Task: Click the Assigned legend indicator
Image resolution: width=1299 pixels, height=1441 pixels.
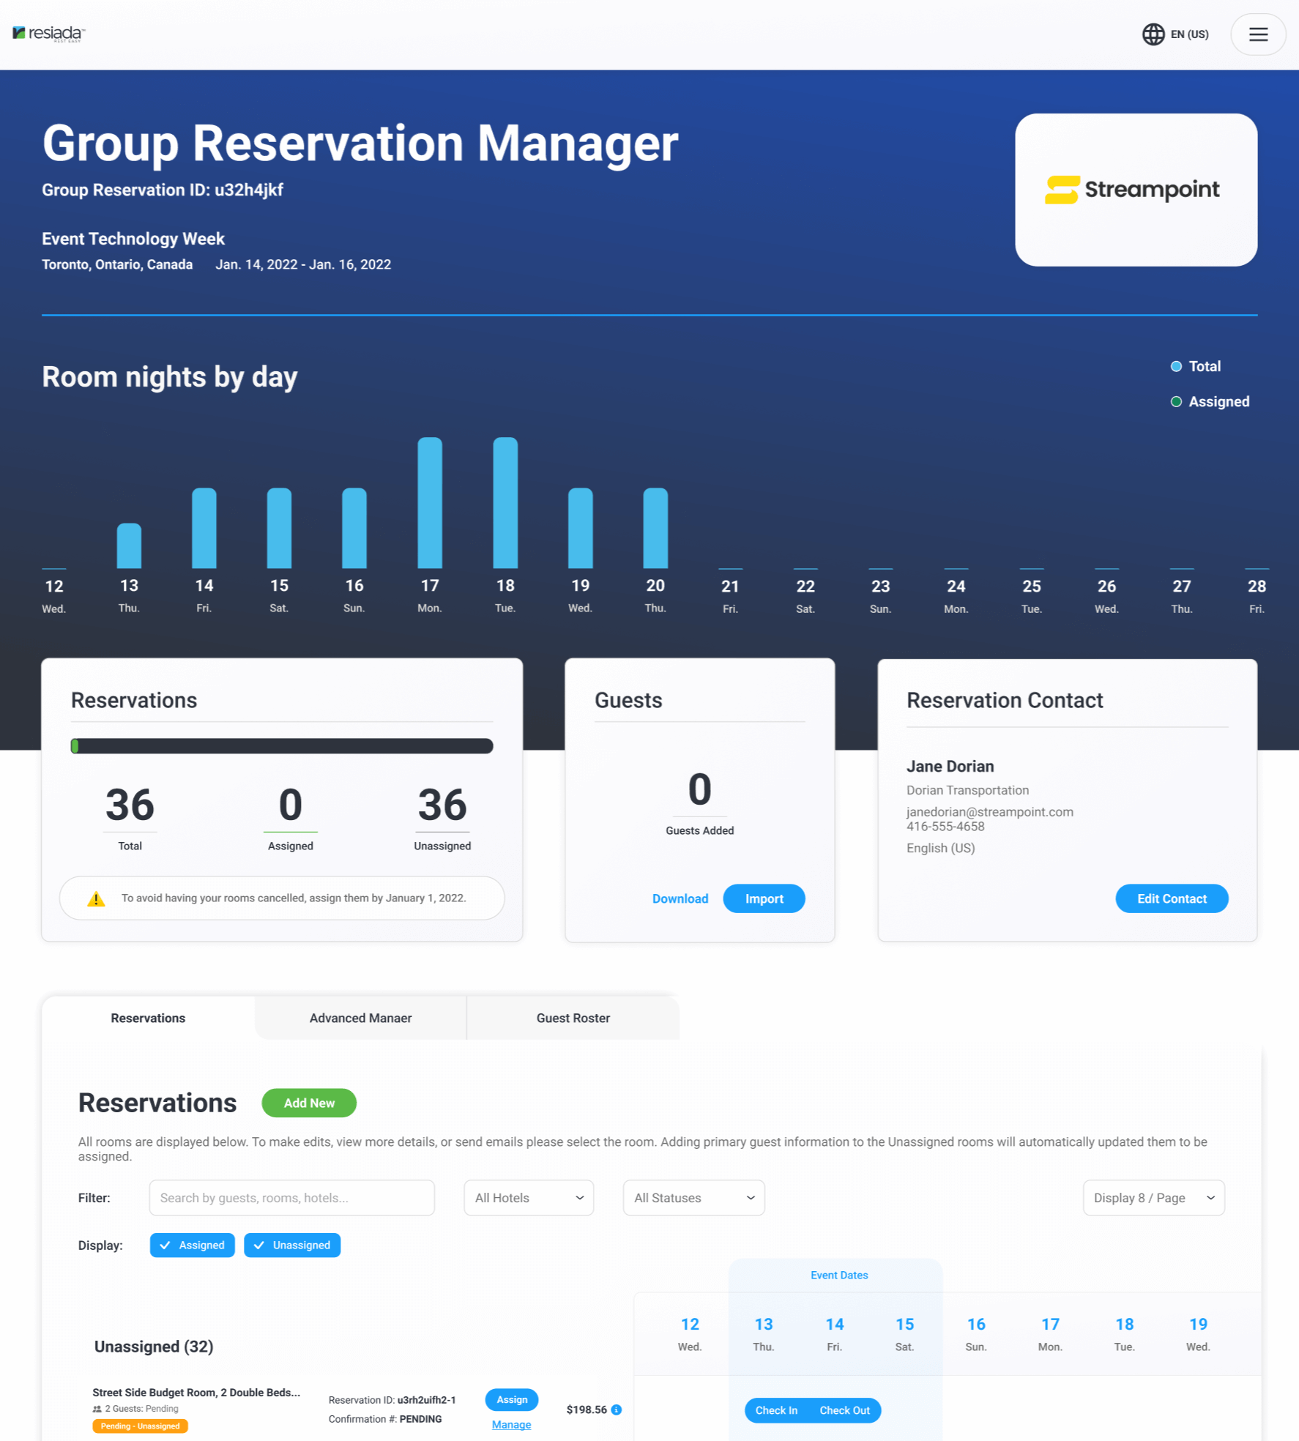Action: click(x=1176, y=402)
